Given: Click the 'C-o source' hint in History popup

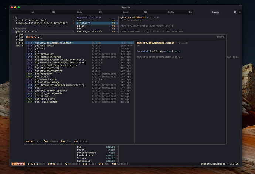Looking at the screenshot, I should [x=51, y=142].
